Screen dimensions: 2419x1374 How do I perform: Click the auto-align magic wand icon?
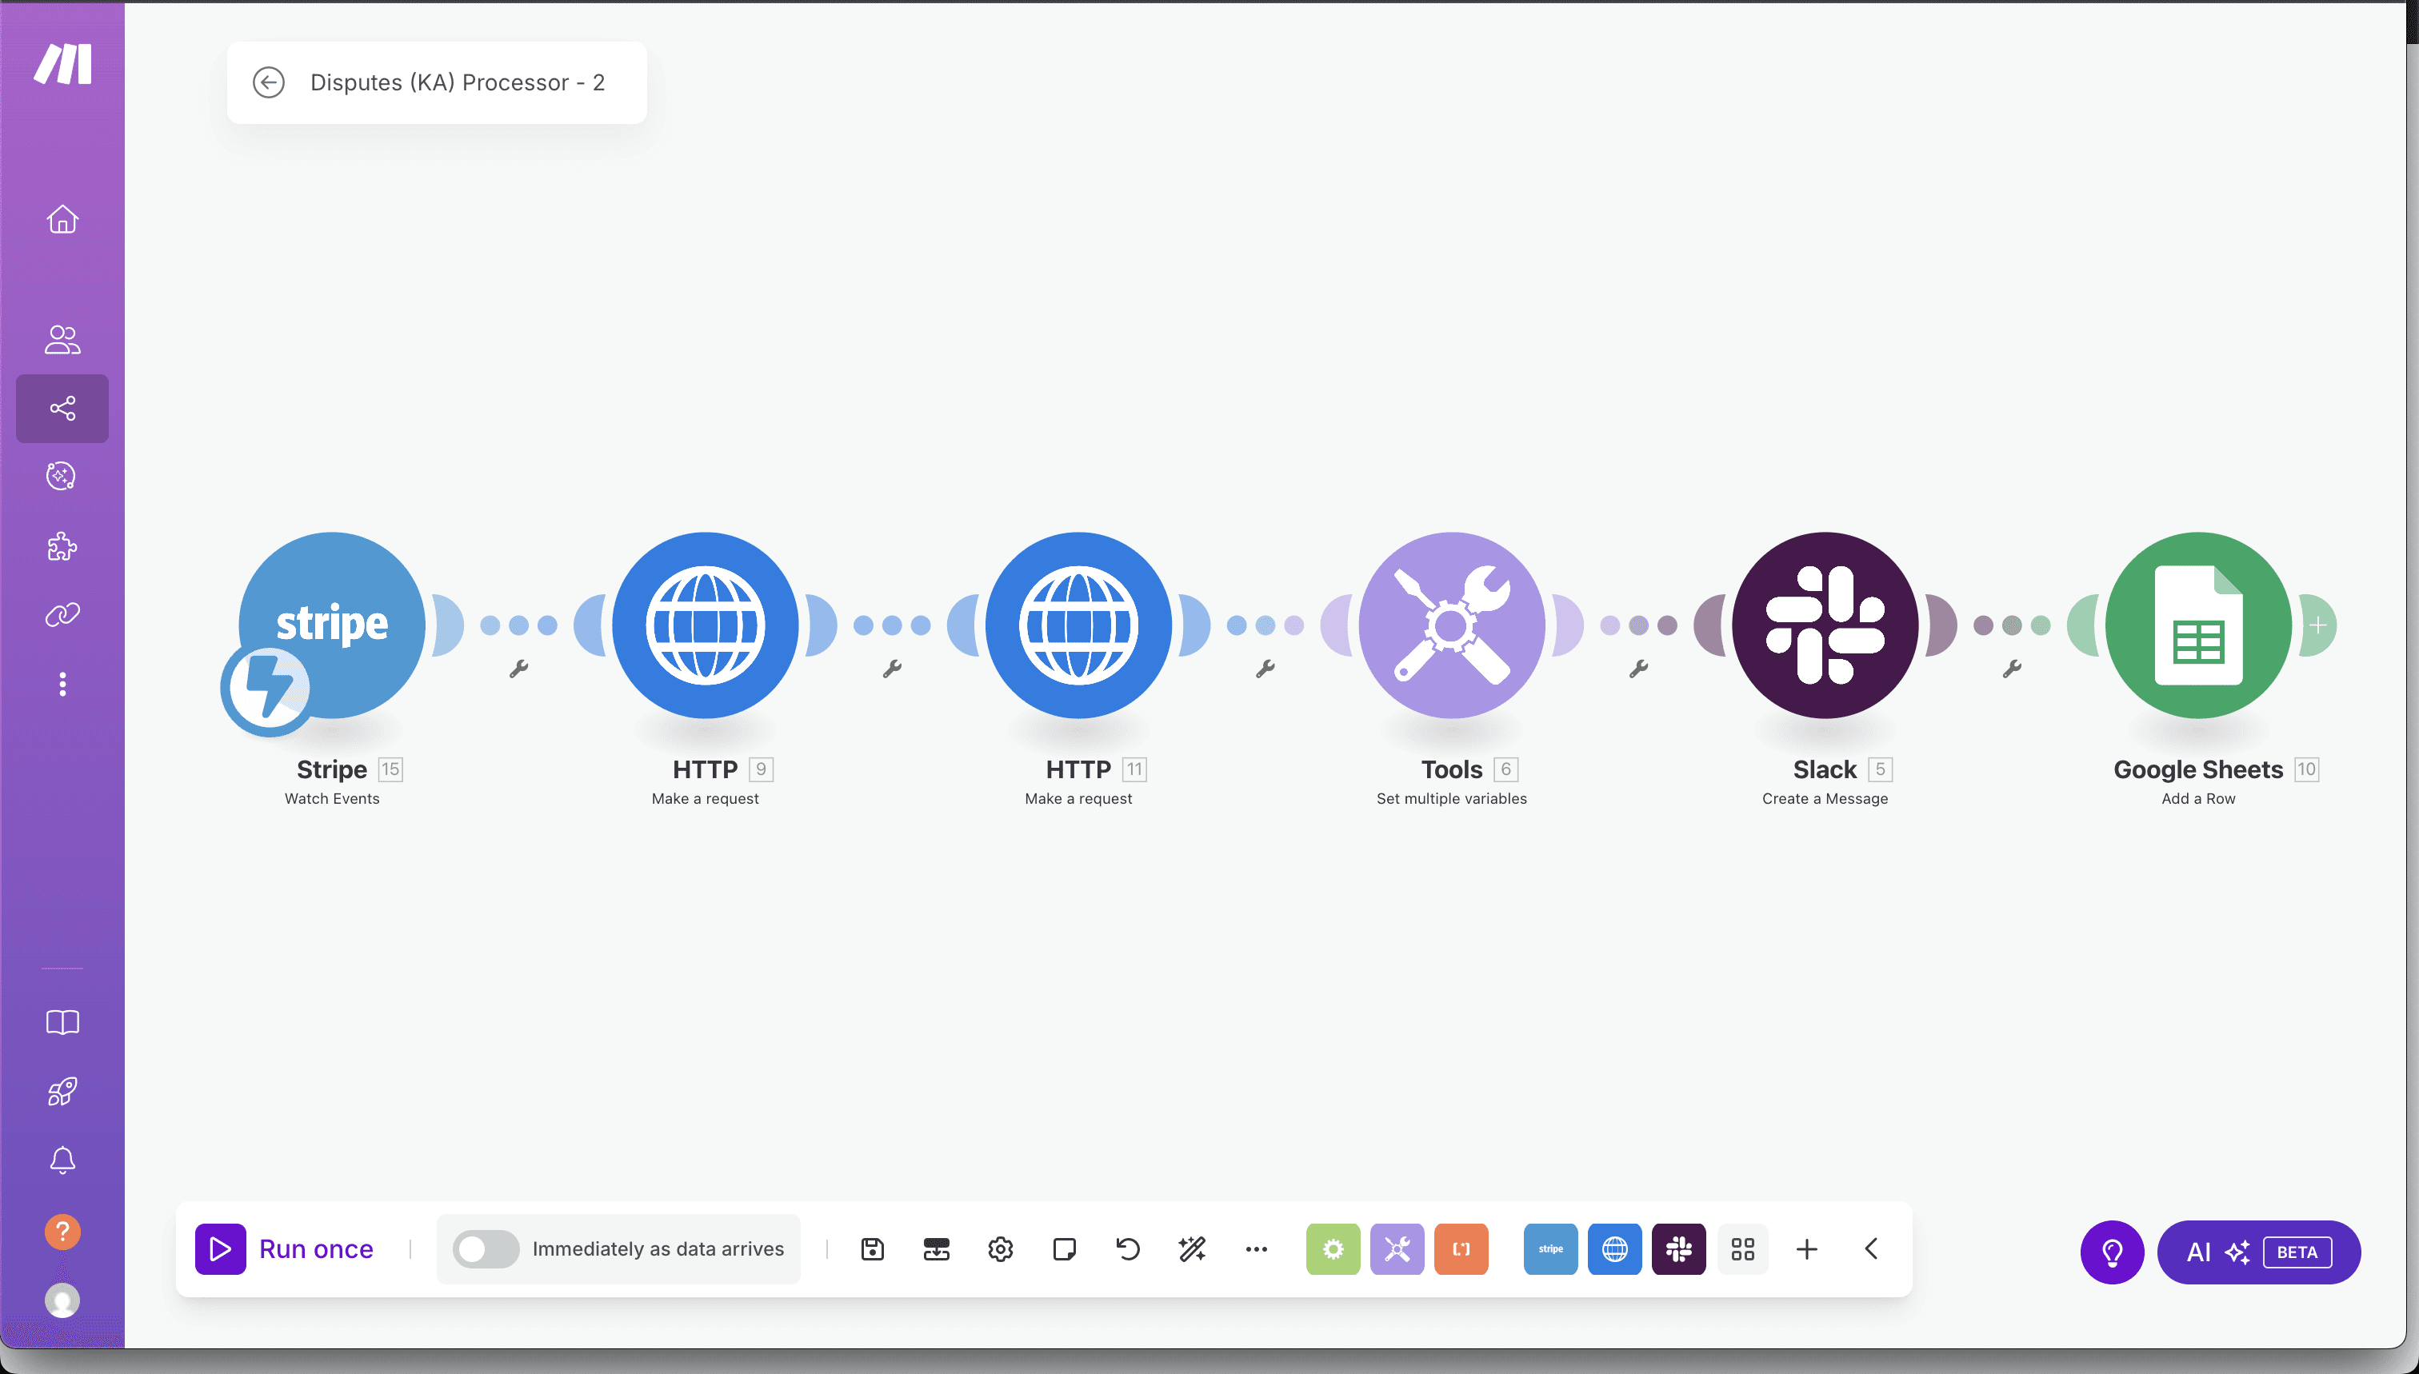coord(1192,1248)
